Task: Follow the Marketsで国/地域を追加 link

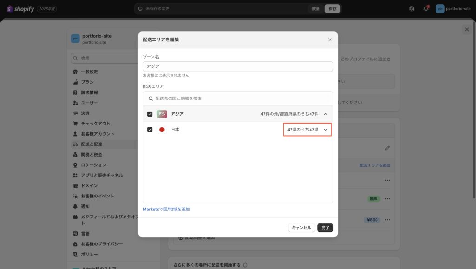Action: pyautogui.click(x=166, y=209)
